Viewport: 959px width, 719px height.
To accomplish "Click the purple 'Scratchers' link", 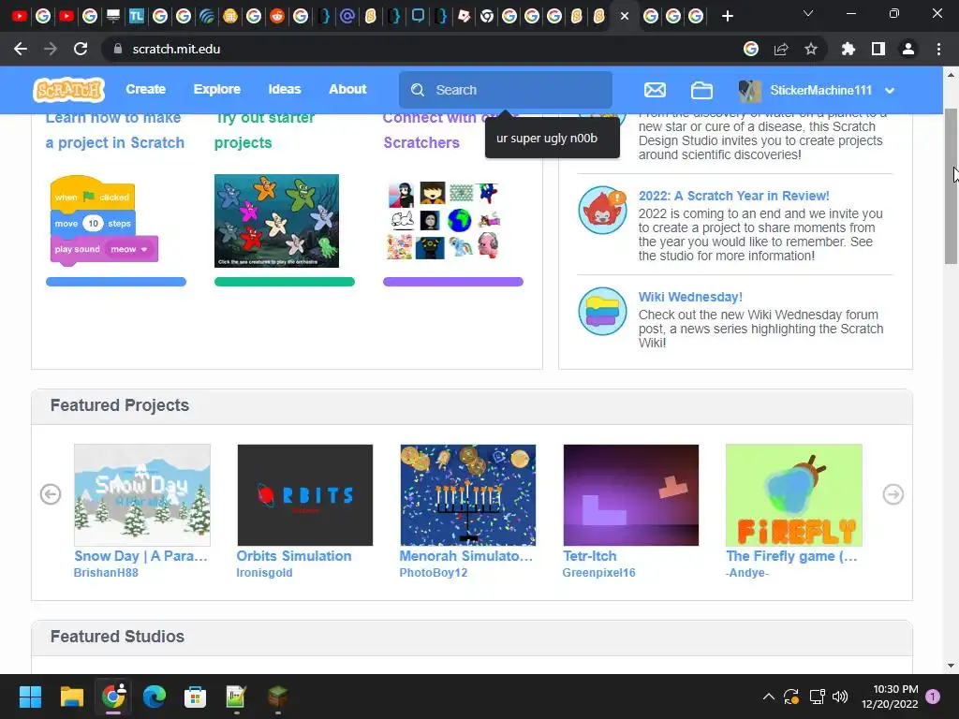I will 421,142.
